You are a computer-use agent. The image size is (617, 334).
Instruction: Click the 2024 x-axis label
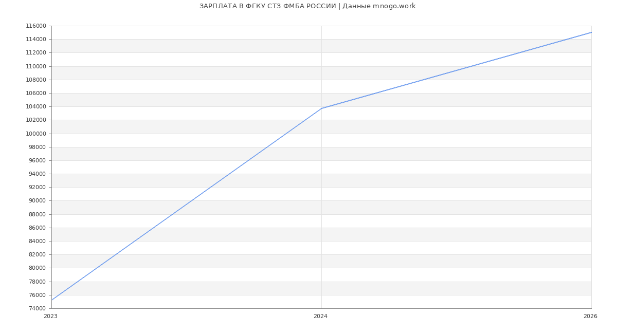(x=320, y=317)
